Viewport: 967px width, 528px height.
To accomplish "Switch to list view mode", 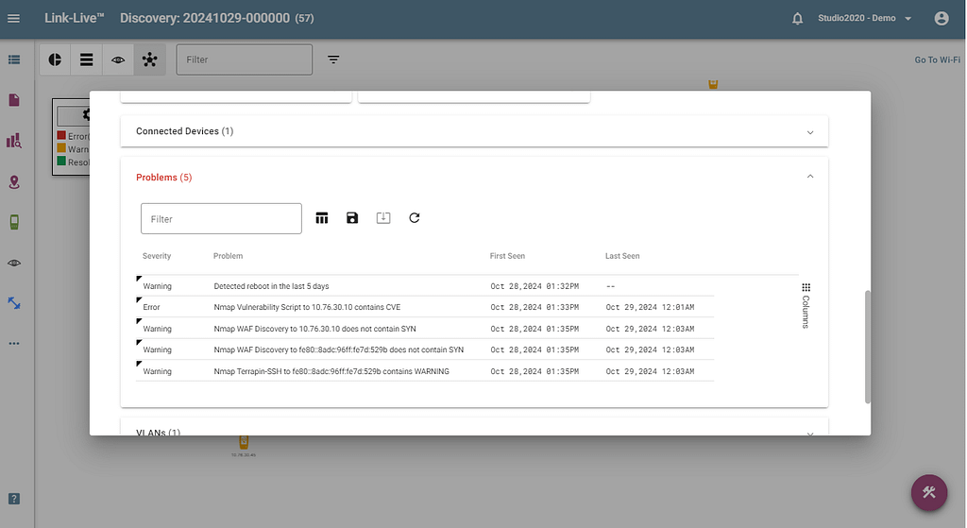I will pyautogui.click(x=87, y=60).
